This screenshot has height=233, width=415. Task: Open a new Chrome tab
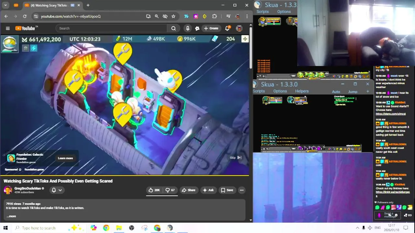coord(88,5)
